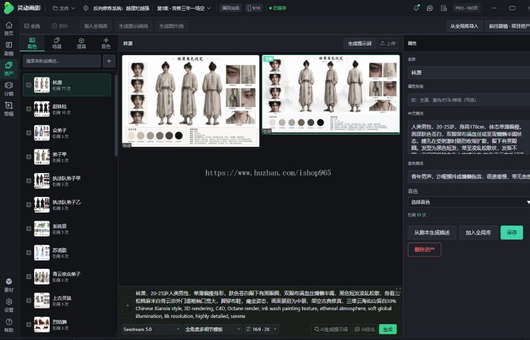Click the 从全局库导入 button

464,26
